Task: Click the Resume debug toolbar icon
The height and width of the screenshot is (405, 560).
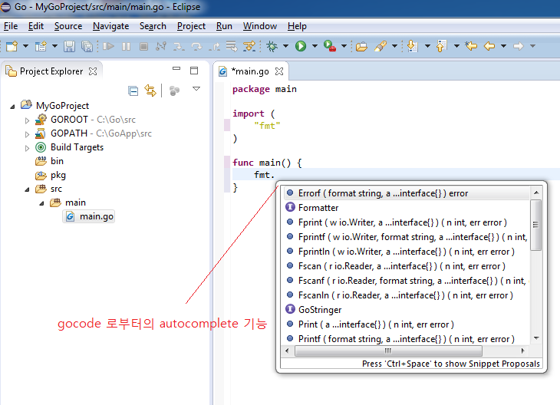Action: pyautogui.click(x=108, y=46)
